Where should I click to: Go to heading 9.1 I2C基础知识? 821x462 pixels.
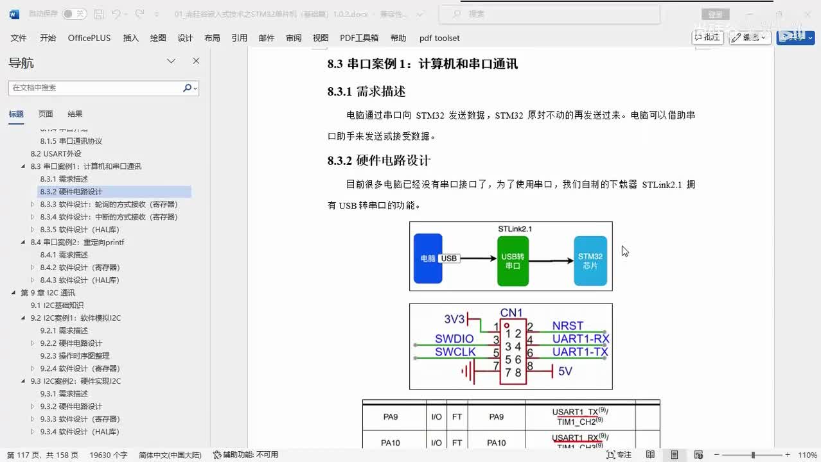click(x=57, y=305)
